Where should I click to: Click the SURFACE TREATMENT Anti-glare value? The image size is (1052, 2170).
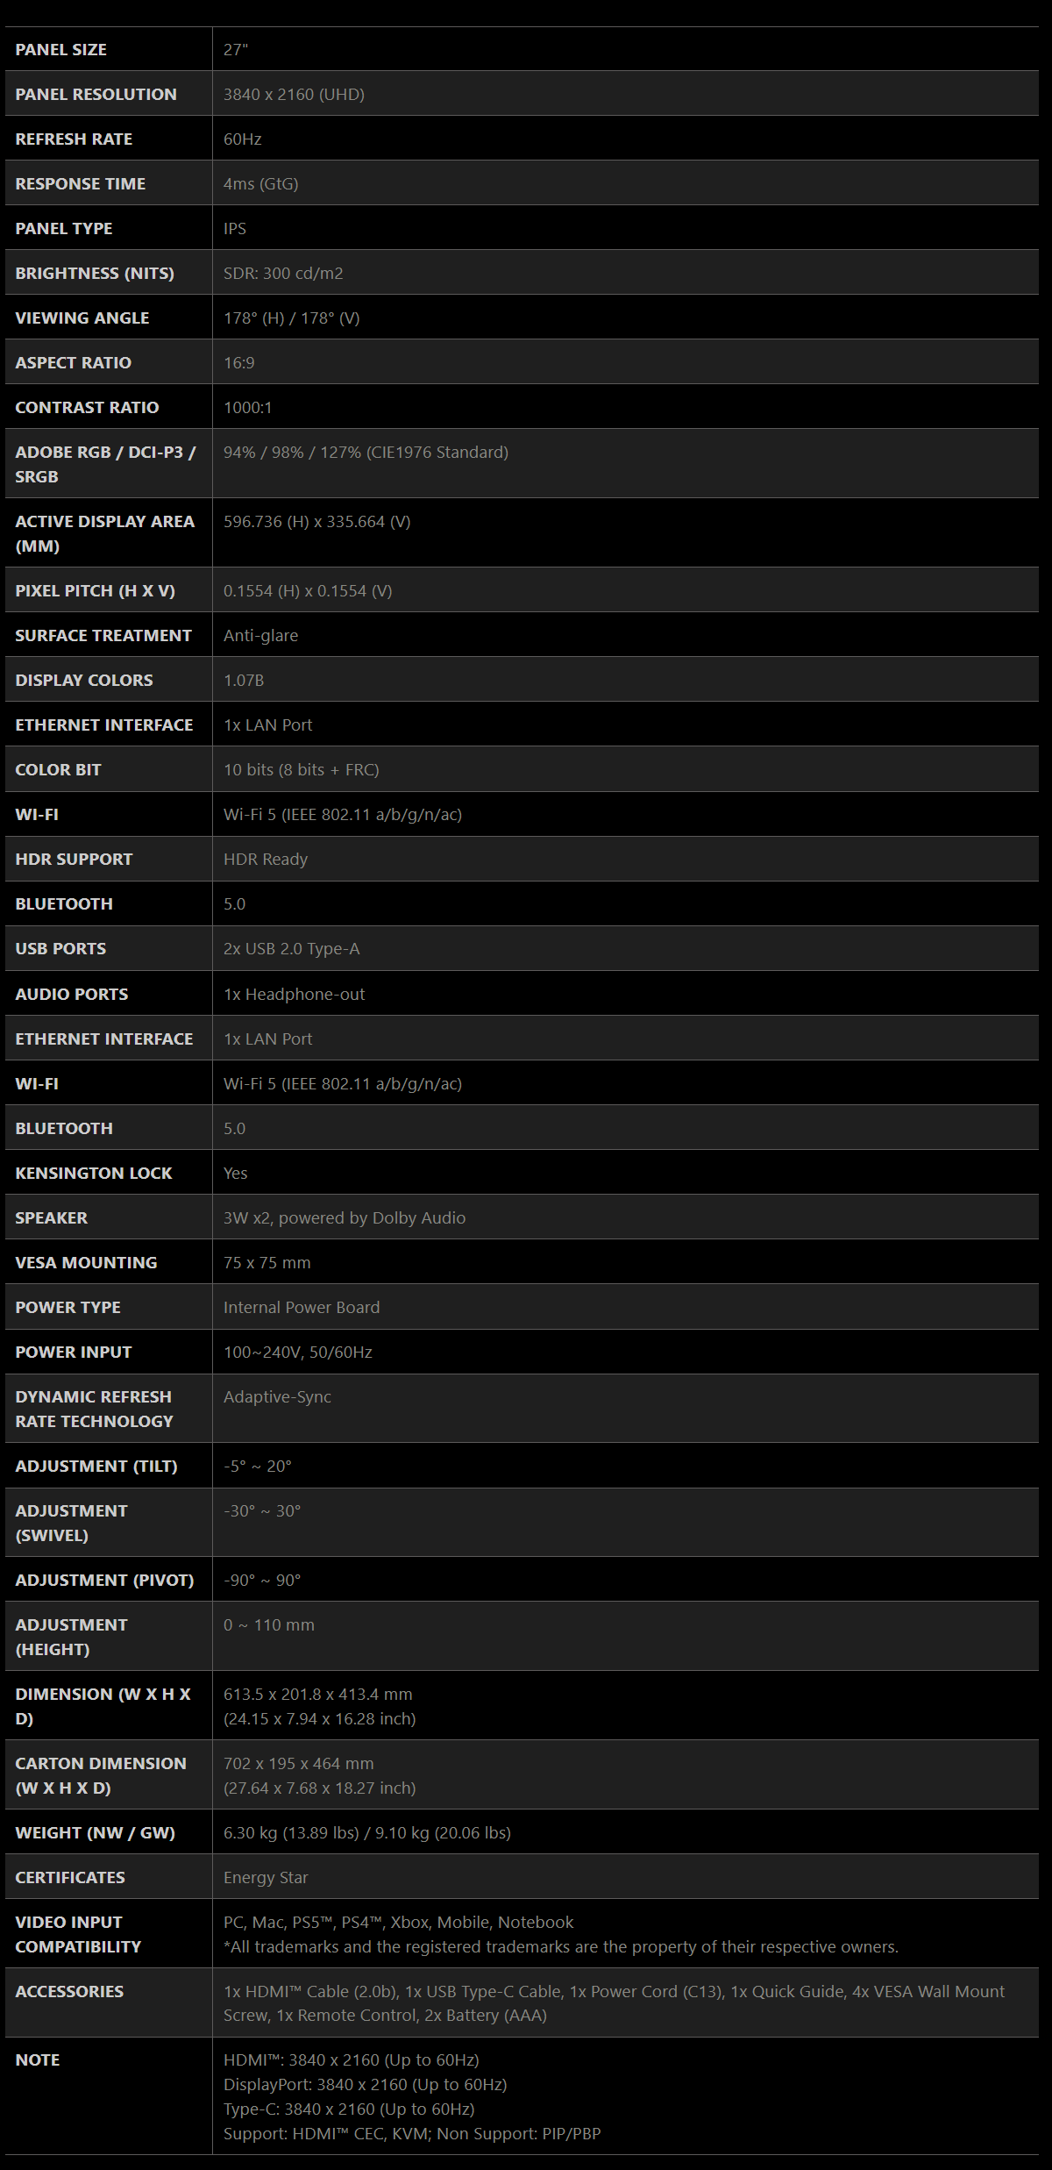click(x=260, y=635)
